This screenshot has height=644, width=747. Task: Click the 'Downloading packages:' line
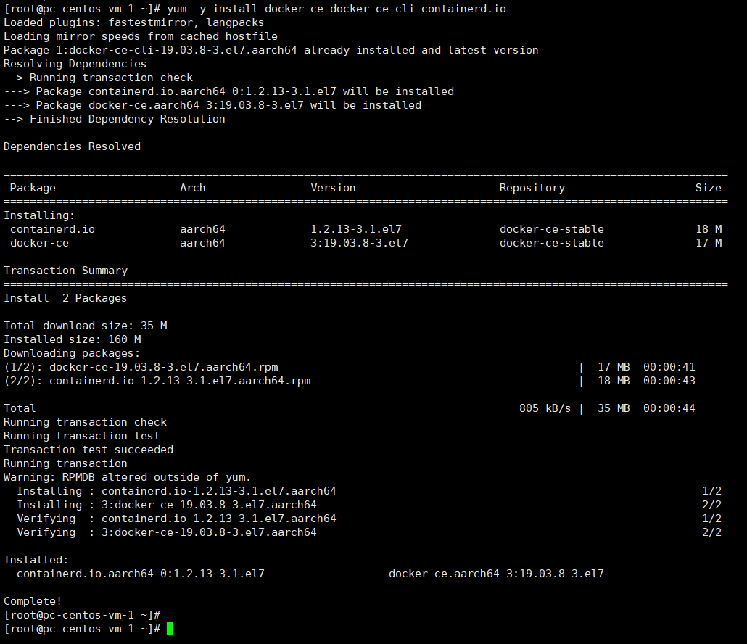[x=72, y=354]
